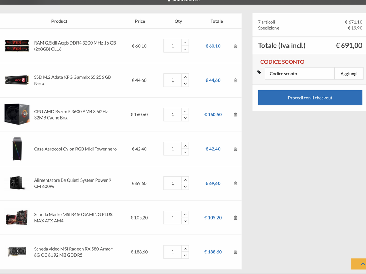366x274 pixels.
Task: Open SSD M.2 Adata XPG Gammix link
Action: tap(72, 80)
